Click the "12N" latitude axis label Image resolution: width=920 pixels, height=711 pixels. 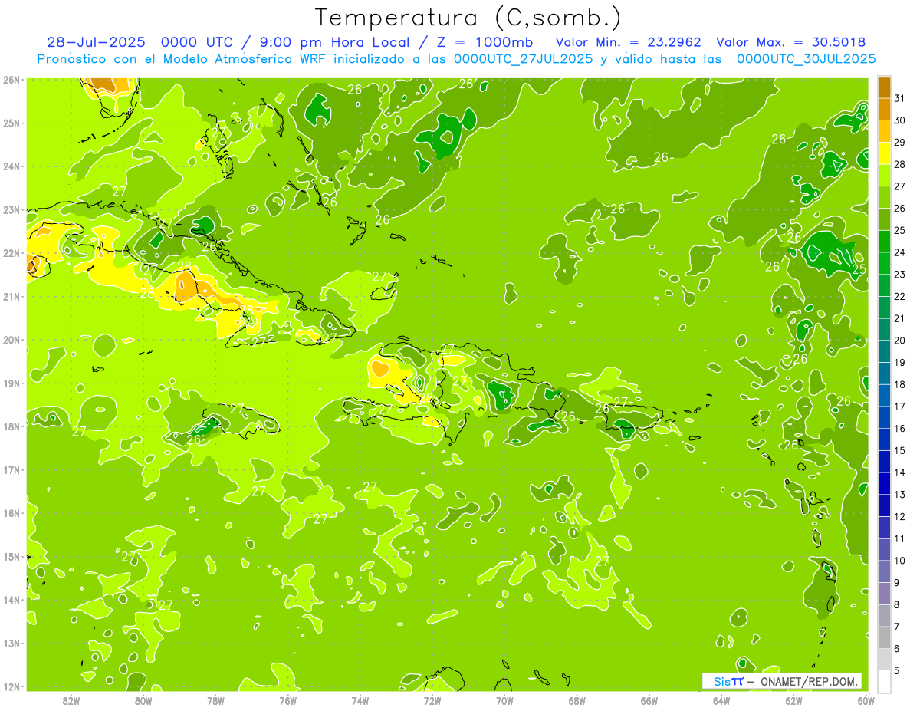[x=11, y=686]
